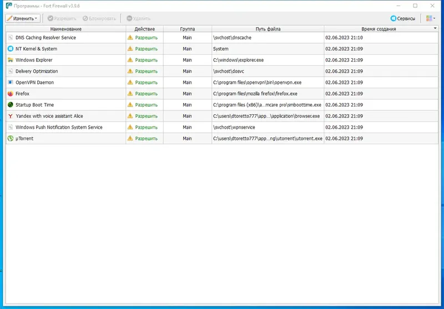The image size is (444, 309).
Task: Open the column options arrow at header end
Action: 435,28
